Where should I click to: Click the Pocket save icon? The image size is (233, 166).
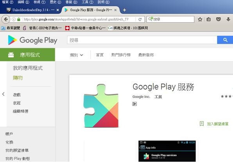pyautogui.click(x=218, y=19)
